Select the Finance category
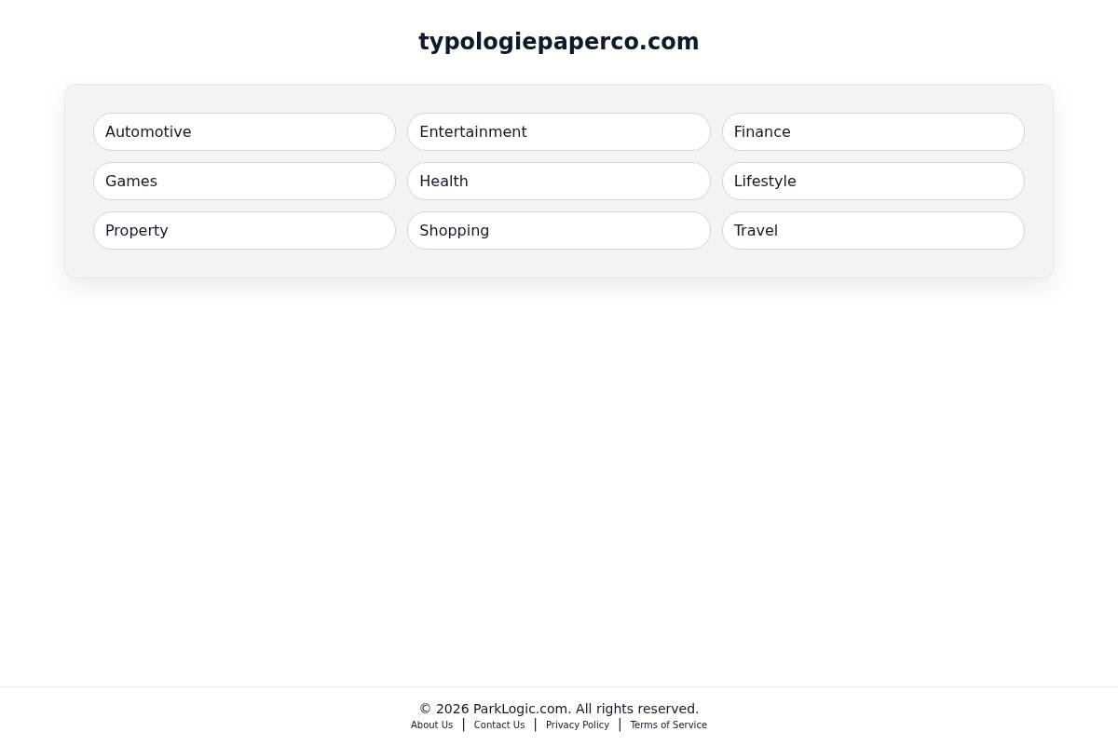Screen dimensions: 1118x745 click(873, 131)
